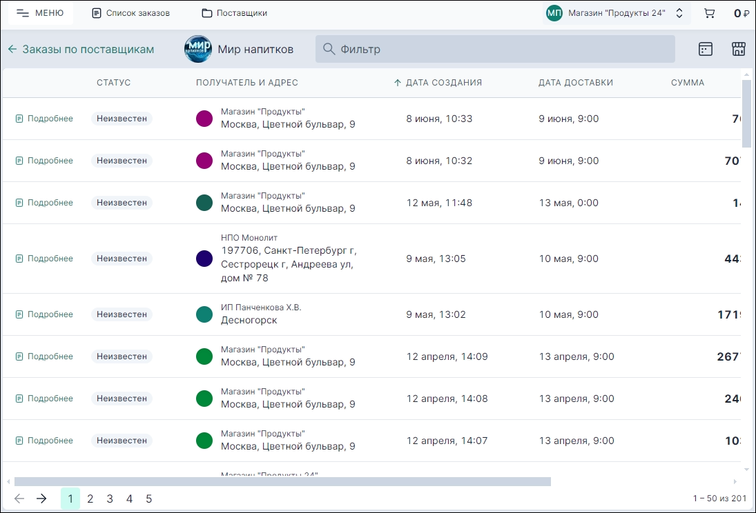Click the dark blue НПО Монолит circle
The width and height of the screenshot is (756, 513).
pyautogui.click(x=204, y=259)
